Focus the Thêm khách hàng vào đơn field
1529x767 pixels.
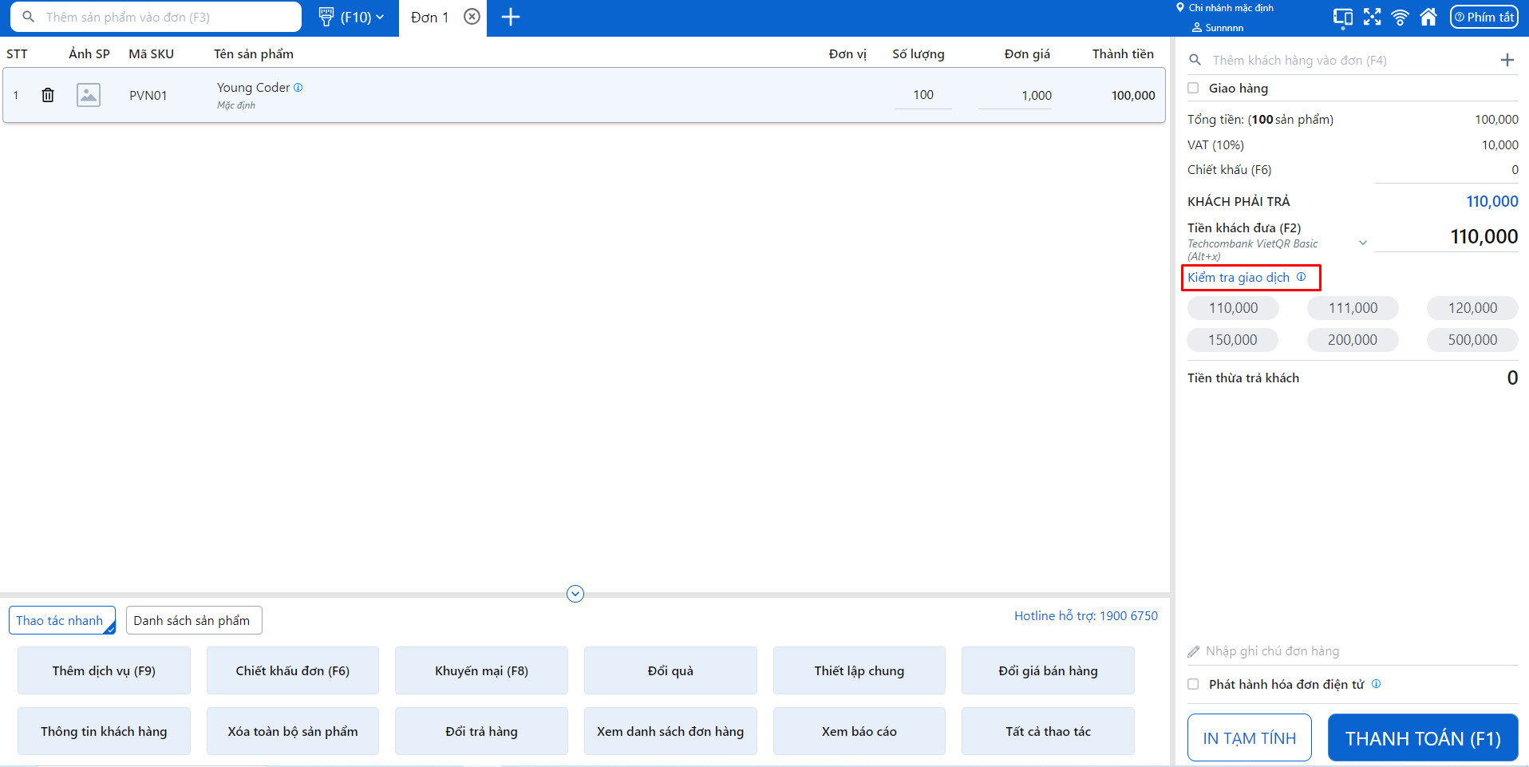coord(1349,60)
